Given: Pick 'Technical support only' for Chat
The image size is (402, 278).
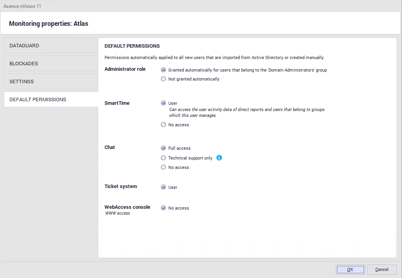Looking at the screenshot, I should (x=164, y=158).
